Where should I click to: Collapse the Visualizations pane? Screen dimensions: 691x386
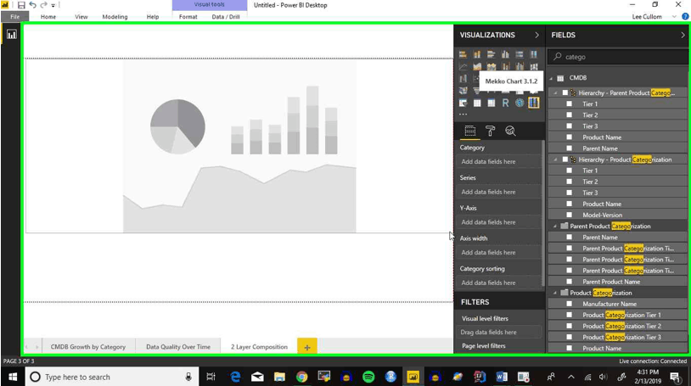537,35
